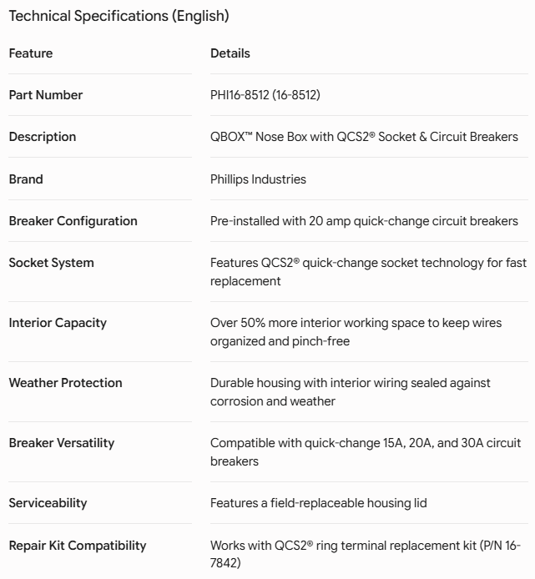This screenshot has height=579, width=535.
Task: Click the 15A, 20A, and 30A compatibility text
Action: [366, 452]
